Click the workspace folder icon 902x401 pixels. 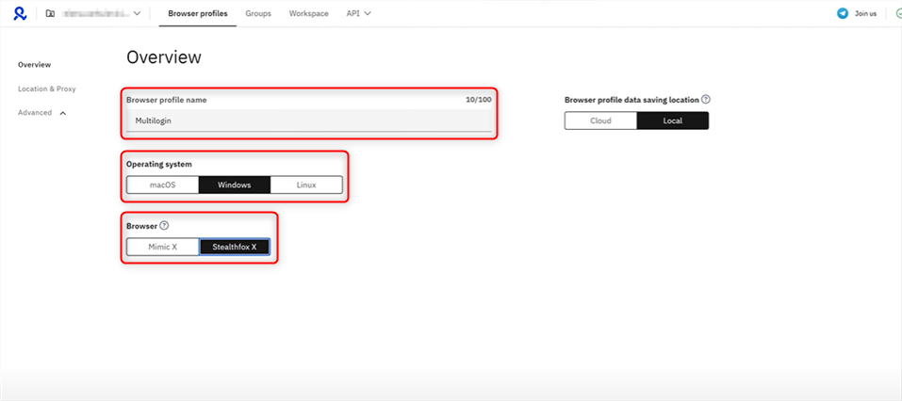click(50, 13)
